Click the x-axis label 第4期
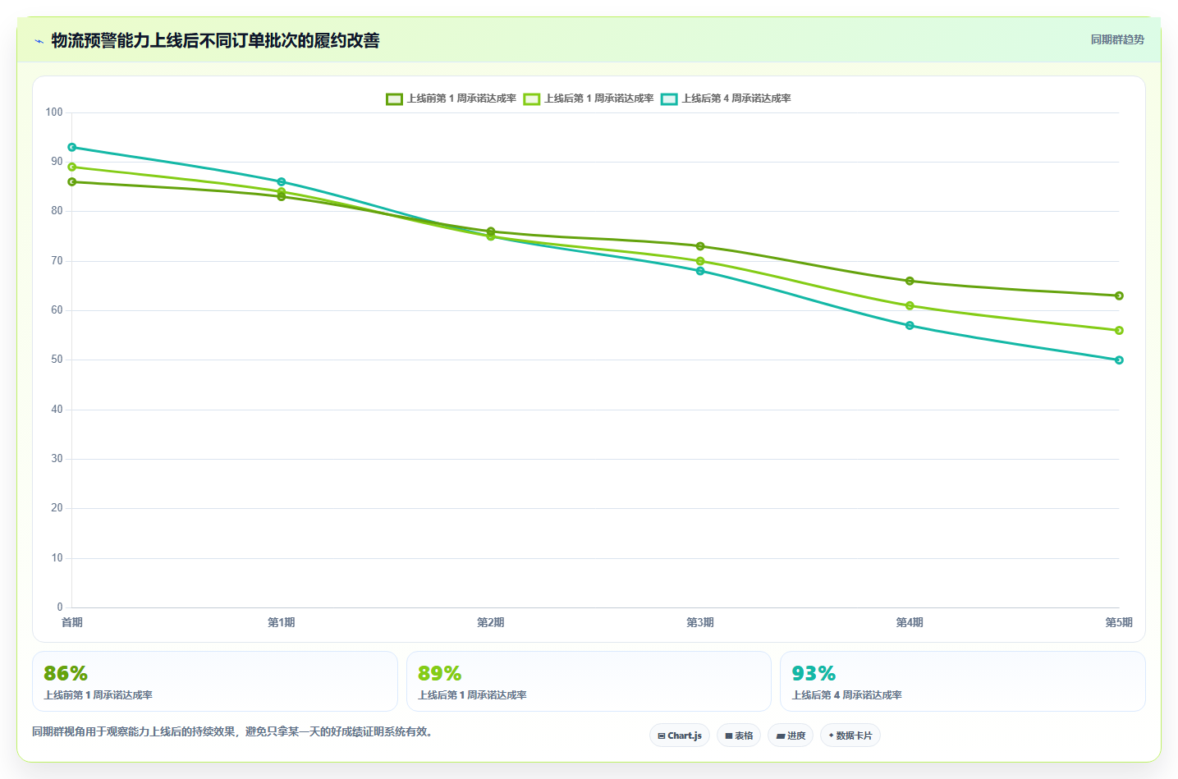 coord(910,622)
